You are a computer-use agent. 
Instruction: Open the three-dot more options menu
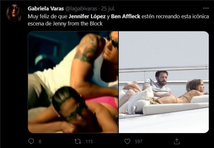pos(206,8)
